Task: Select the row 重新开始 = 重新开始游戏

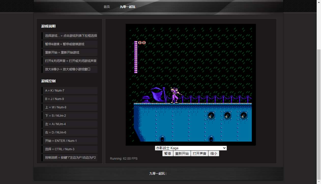Action: (x=69, y=53)
